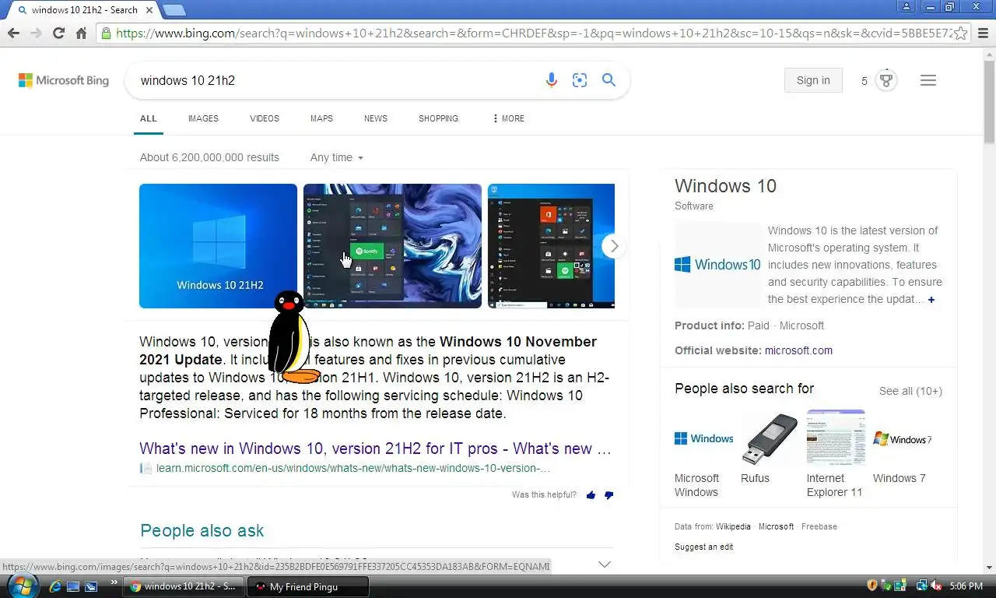The image size is (996, 598).
Task: Click the security shield tray icon
Action: [x=872, y=586]
